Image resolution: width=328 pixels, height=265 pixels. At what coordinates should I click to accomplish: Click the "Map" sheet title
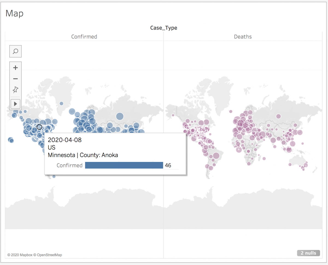click(14, 13)
